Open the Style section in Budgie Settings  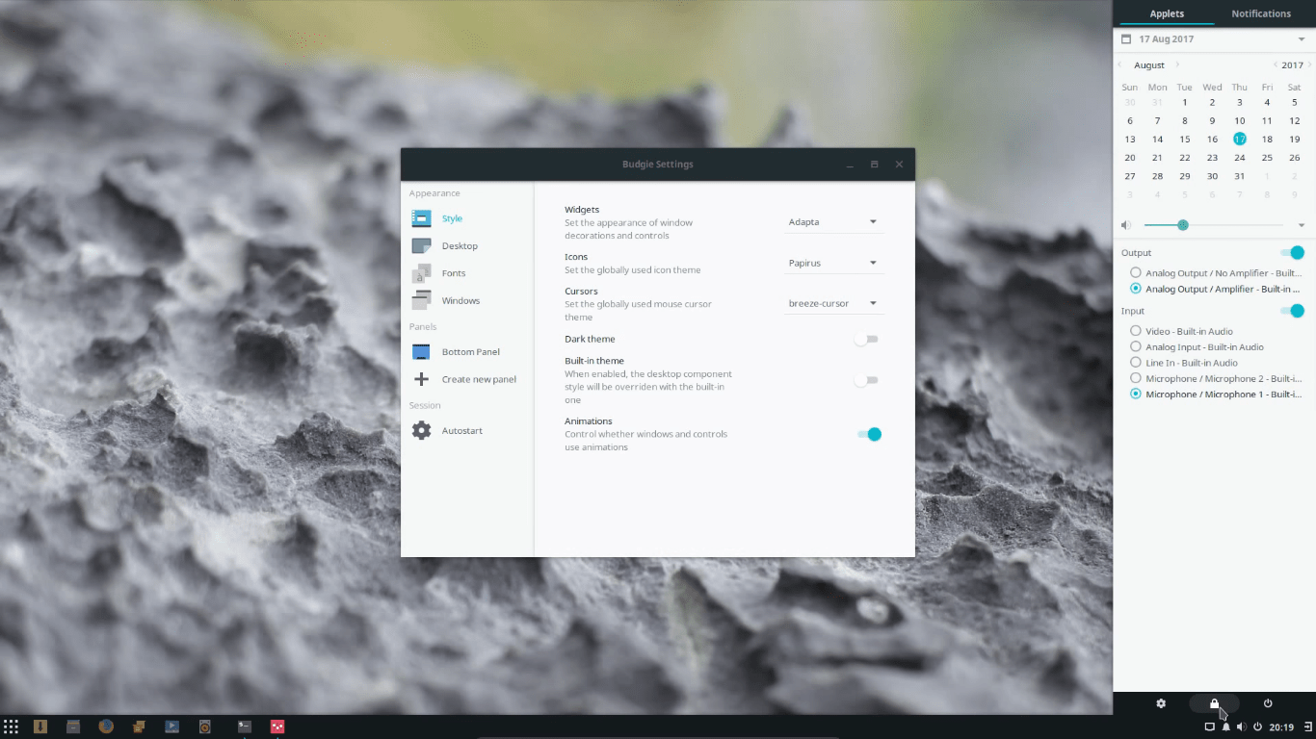[x=467, y=218]
